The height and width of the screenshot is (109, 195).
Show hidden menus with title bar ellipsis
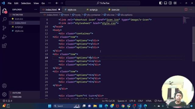point(50,3)
